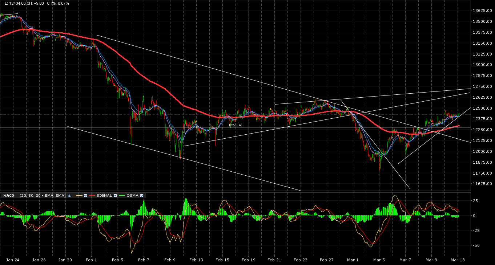Image resolution: width=495 pixels, height=265 pixels.
Task: Select the 12278.40 price annotation label
Action: tap(235, 125)
